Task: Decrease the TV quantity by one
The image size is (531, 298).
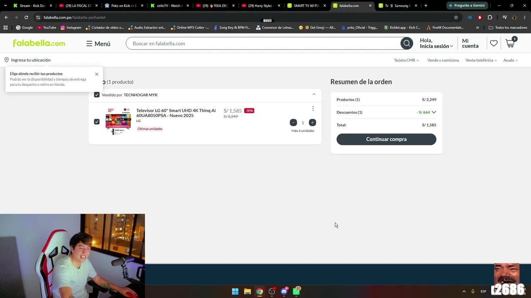Action: pos(293,123)
